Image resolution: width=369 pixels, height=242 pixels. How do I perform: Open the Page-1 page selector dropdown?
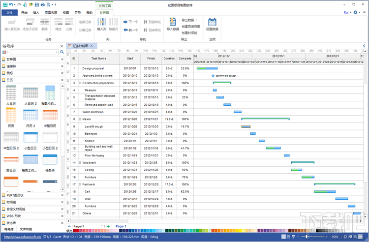[102, 226]
